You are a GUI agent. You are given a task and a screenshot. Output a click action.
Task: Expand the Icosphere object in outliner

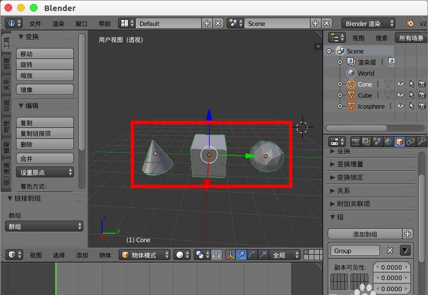pos(340,106)
